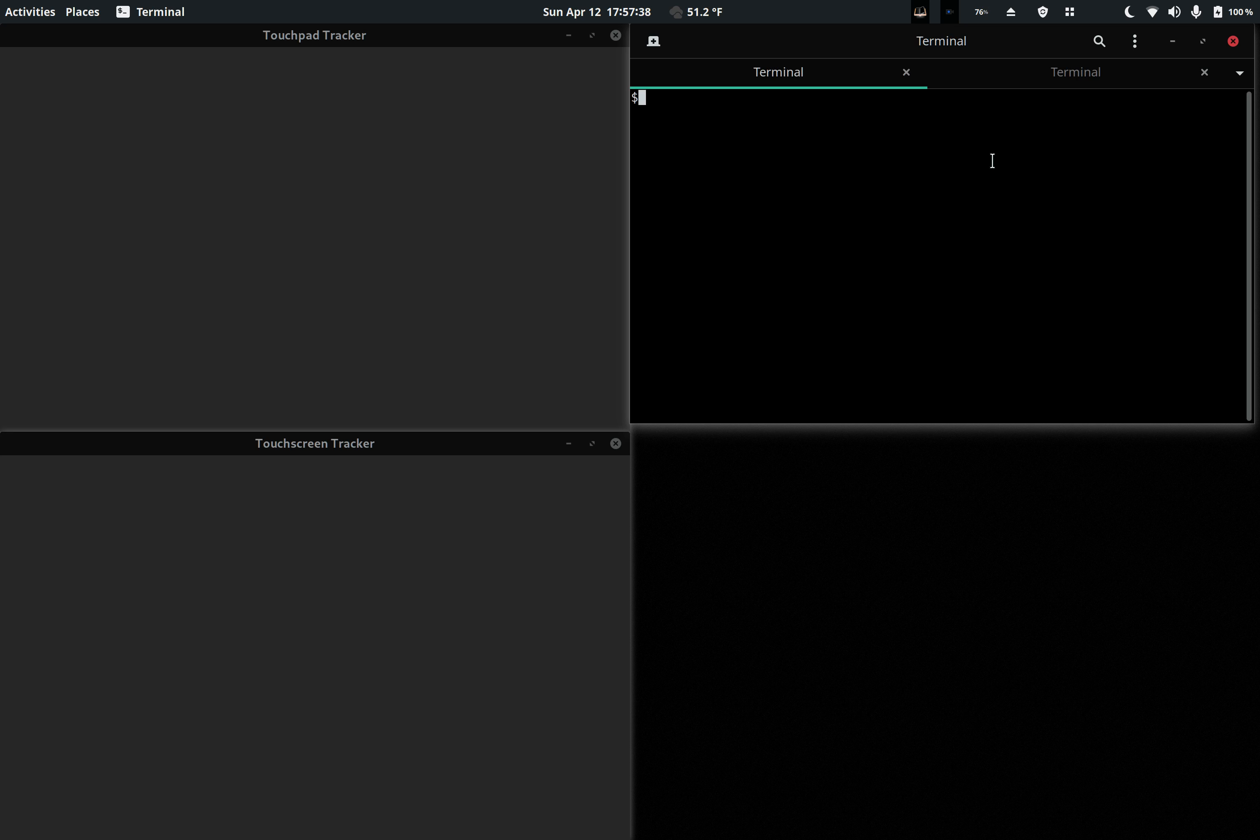Click the terminal vertical scrollbar
Image resolution: width=1260 pixels, height=840 pixels.
click(x=1248, y=256)
